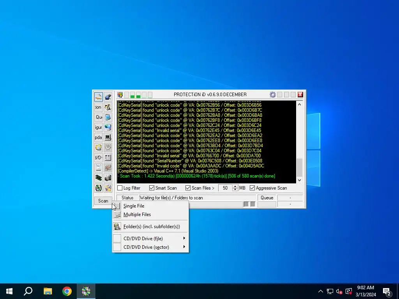Click the second grey square beside progress bar

(252, 204)
